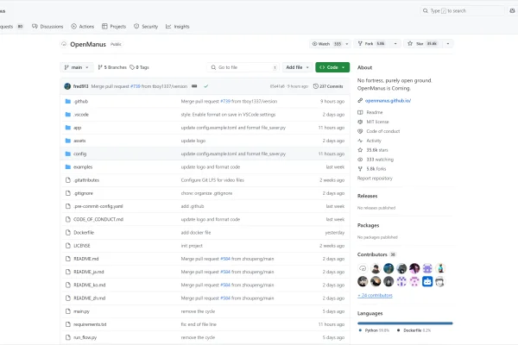518x345 pixels.
Task: Click pull request #739 link in commit
Action: 135,86
